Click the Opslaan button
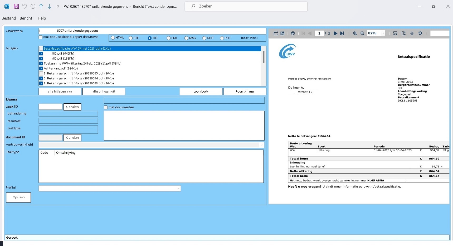Viewport: 453px width, 246px height. tap(18, 197)
